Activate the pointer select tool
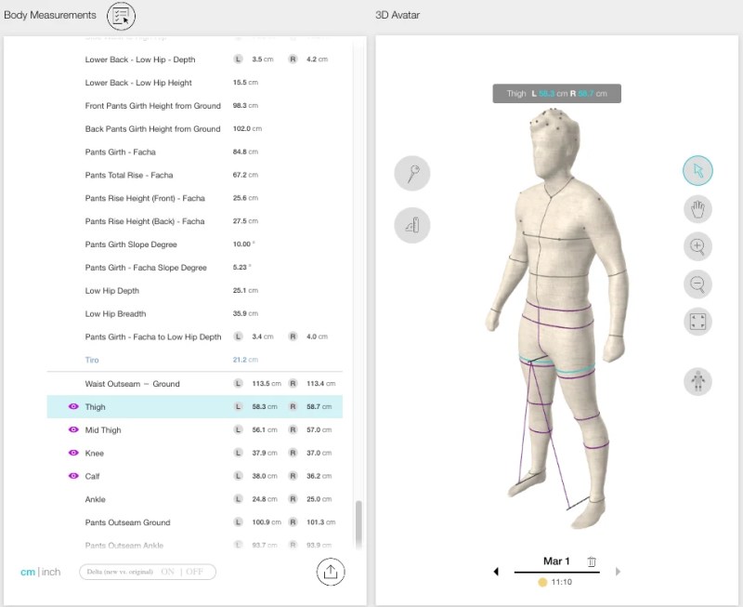 point(697,171)
